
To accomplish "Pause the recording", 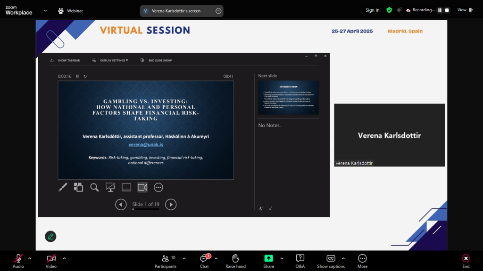I will [x=440, y=10].
